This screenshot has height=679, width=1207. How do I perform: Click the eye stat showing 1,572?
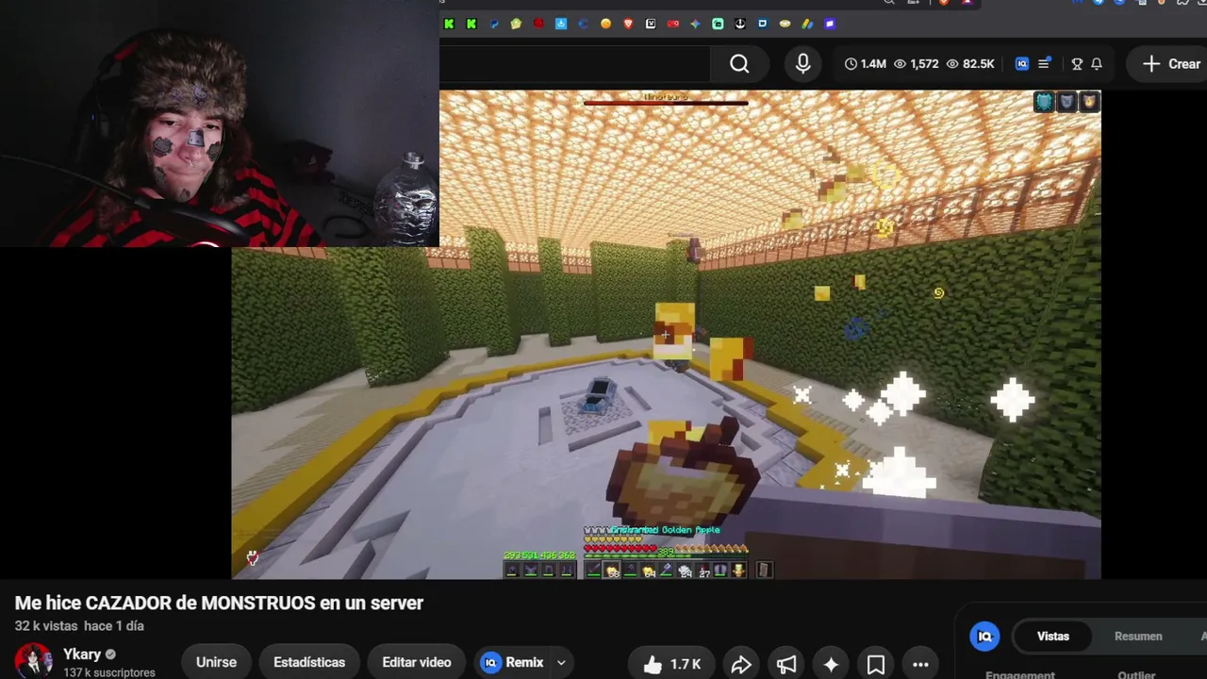(x=916, y=64)
